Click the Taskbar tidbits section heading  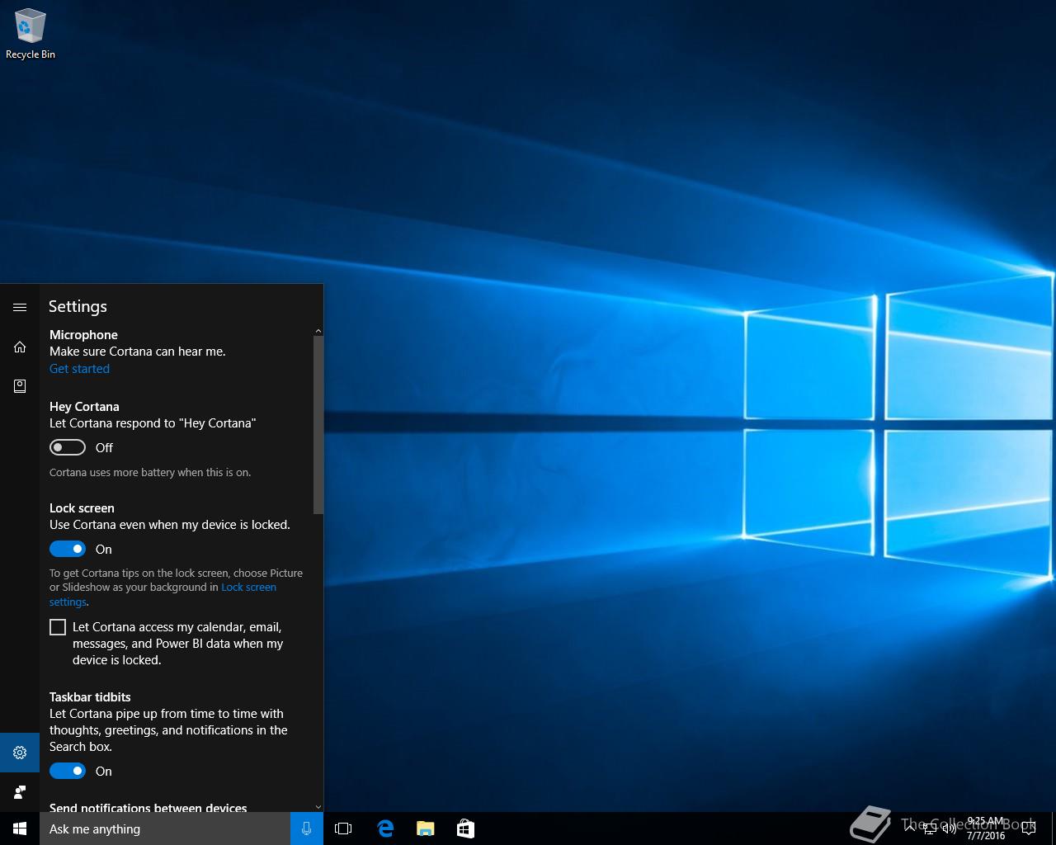tap(90, 696)
